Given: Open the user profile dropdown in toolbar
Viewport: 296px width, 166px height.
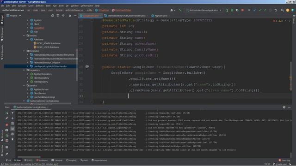Looking at the screenshot, I should point(173,10).
